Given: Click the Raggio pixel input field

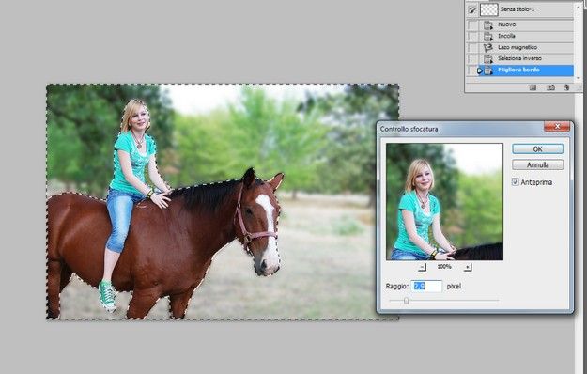Looking at the screenshot, I should click(x=426, y=286).
